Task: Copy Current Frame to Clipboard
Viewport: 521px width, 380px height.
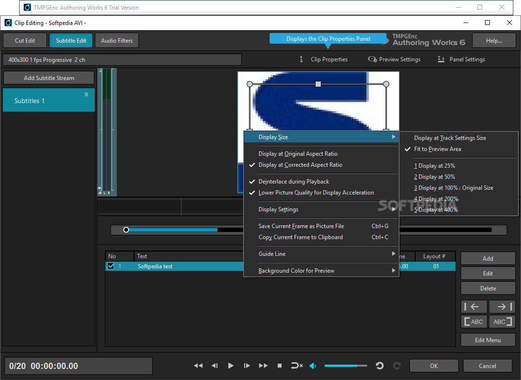Action: pos(321,237)
